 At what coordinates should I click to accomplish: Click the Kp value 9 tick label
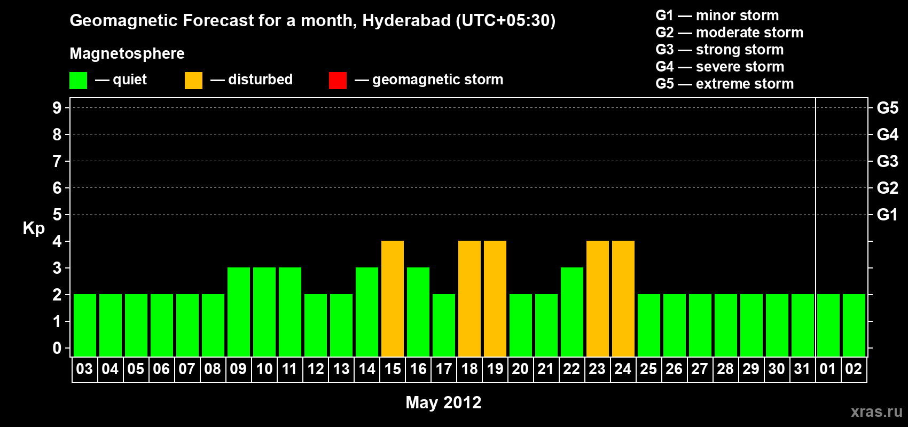pos(57,108)
